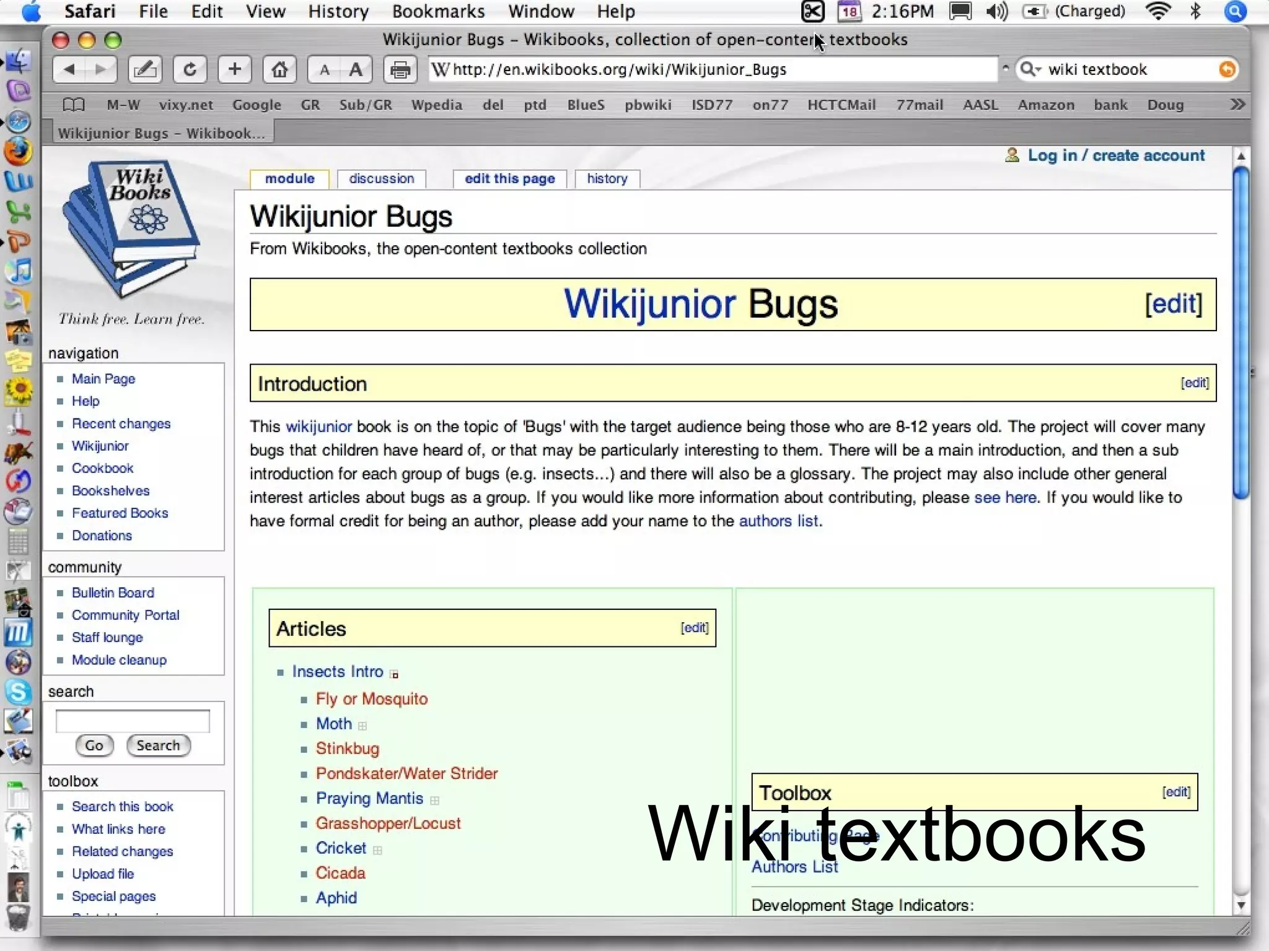Click the scrollbar up arrow
This screenshot has height=951, width=1269.
[x=1240, y=156]
